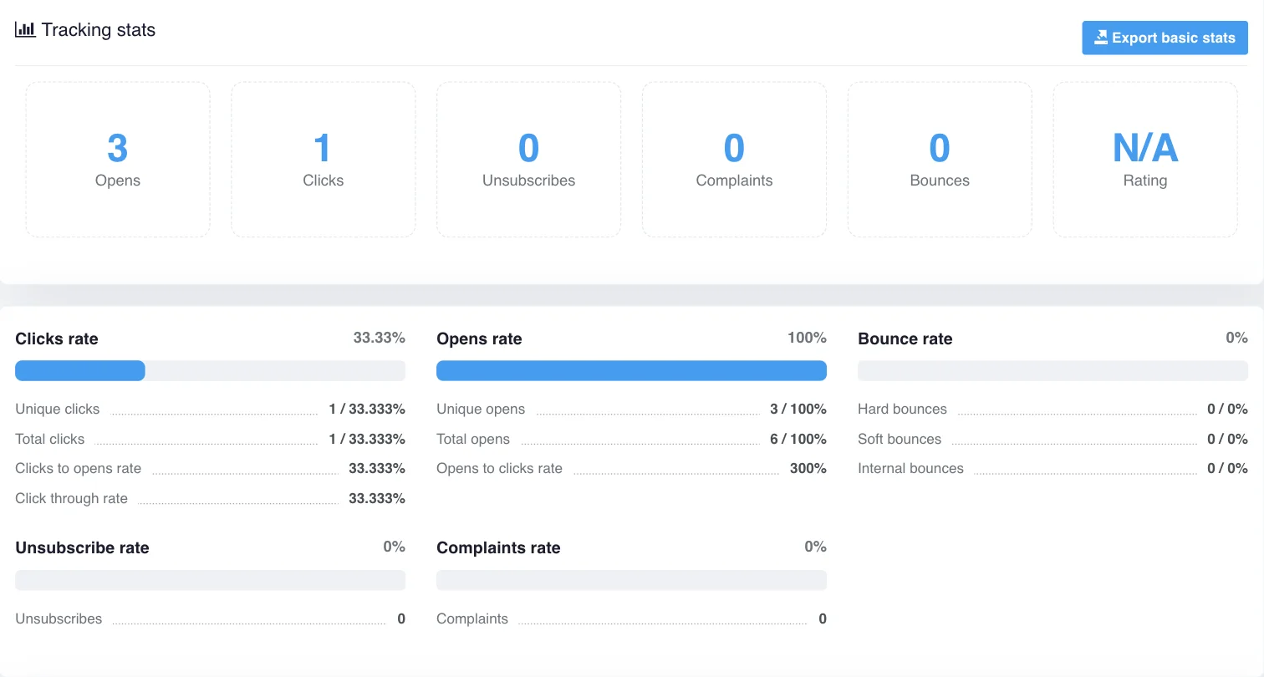Click the Opens rate progress bar
1264x677 pixels.
(631, 371)
